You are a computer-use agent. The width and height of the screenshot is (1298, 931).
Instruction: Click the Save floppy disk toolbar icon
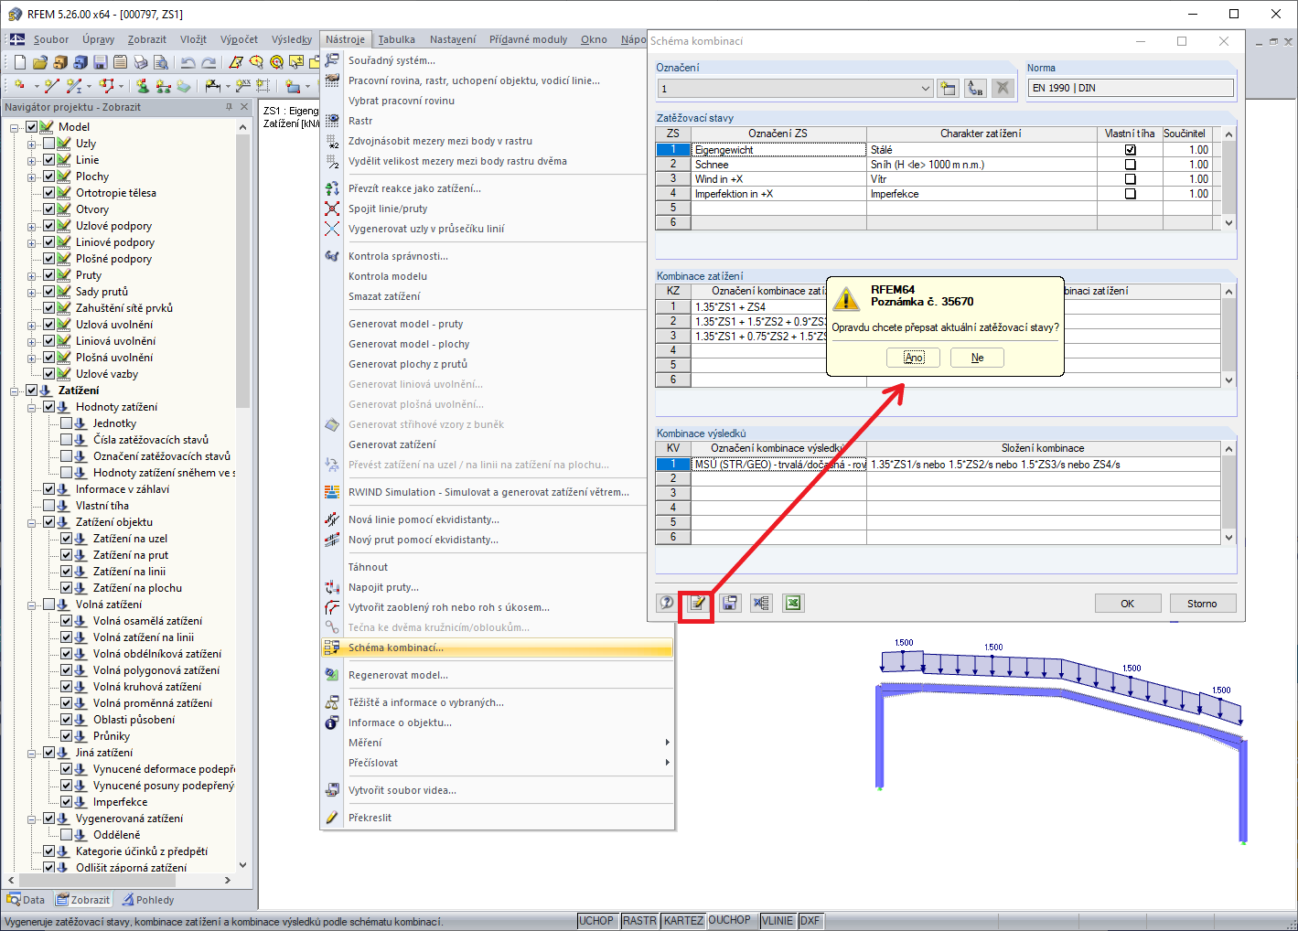[100, 62]
